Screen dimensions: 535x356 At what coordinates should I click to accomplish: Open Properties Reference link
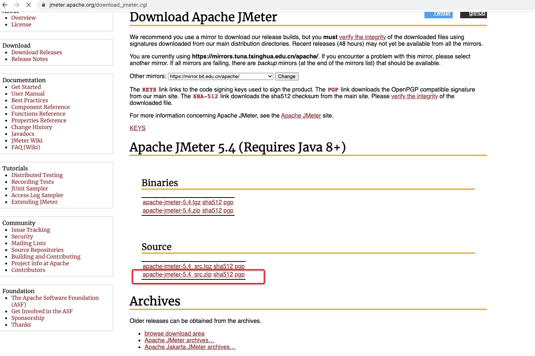tap(39, 120)
